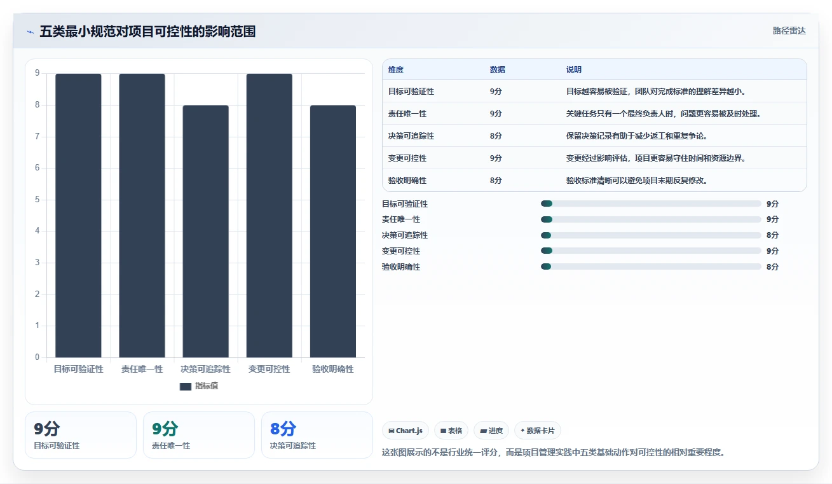Select the 目标可验证性 table row cell
Image resolution: width=832 pixels, height=484 pixels.
click(x=411, y=92)
